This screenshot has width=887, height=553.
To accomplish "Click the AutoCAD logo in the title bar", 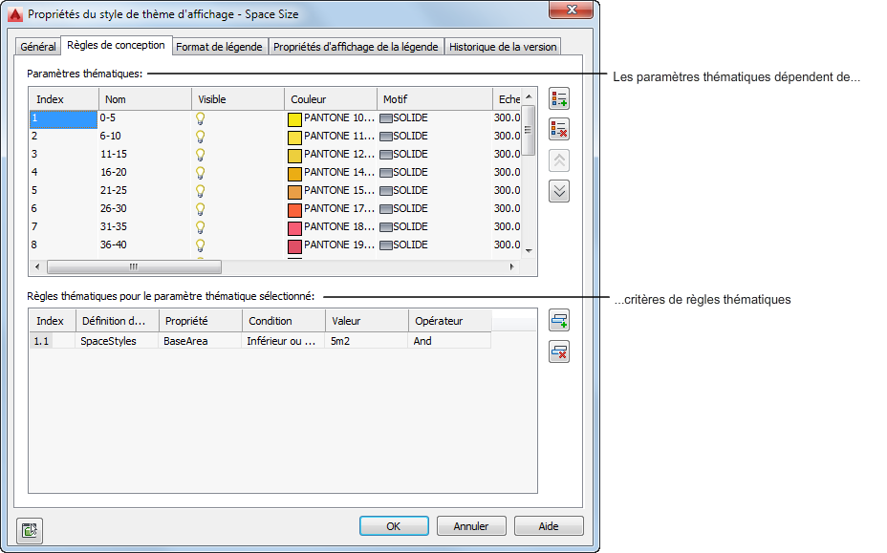I will click(x=15, y=14).
